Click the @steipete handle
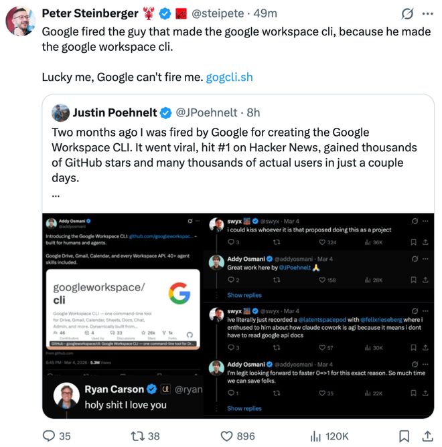Screen dimensions: 442x447 coord(218,13)
